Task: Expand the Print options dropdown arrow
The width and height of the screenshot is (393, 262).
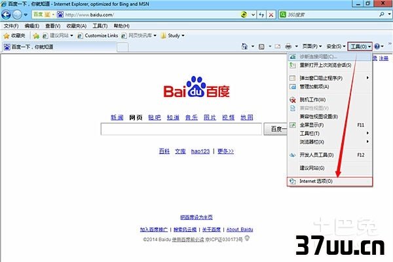Action: 296,47
